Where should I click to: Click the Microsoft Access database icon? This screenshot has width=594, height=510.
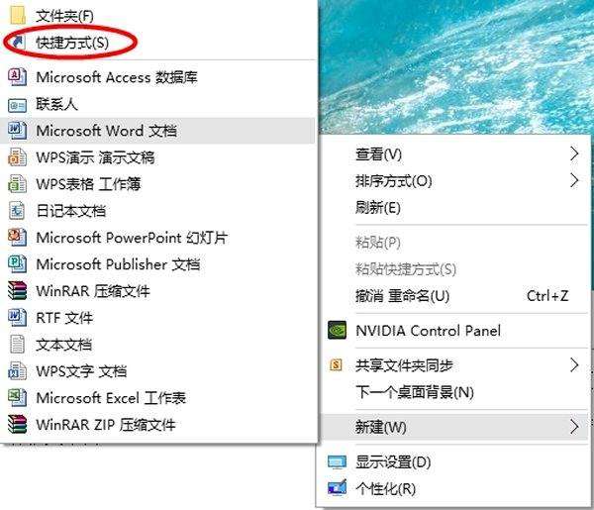[17, 76]
